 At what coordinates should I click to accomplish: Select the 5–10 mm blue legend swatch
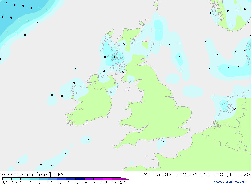coord(43,179)
